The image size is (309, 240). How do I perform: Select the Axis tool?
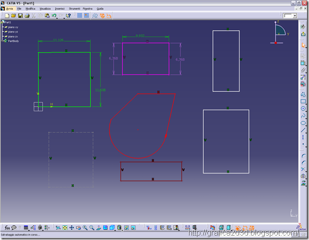(303, 137)
